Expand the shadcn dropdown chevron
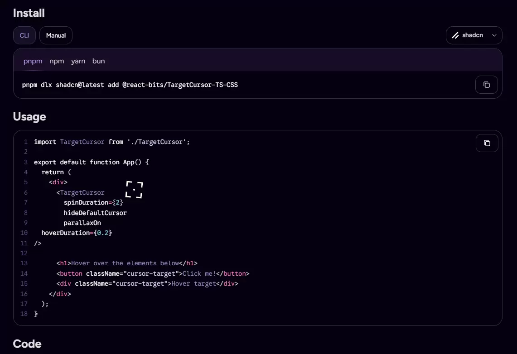Image resolution: width=517 pixels, height=354 pixels. pos(494,35)
